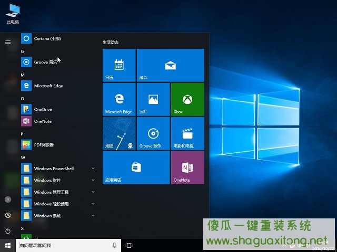Open the 电影和电视 tile
The image size is (337, 252).
187,133
